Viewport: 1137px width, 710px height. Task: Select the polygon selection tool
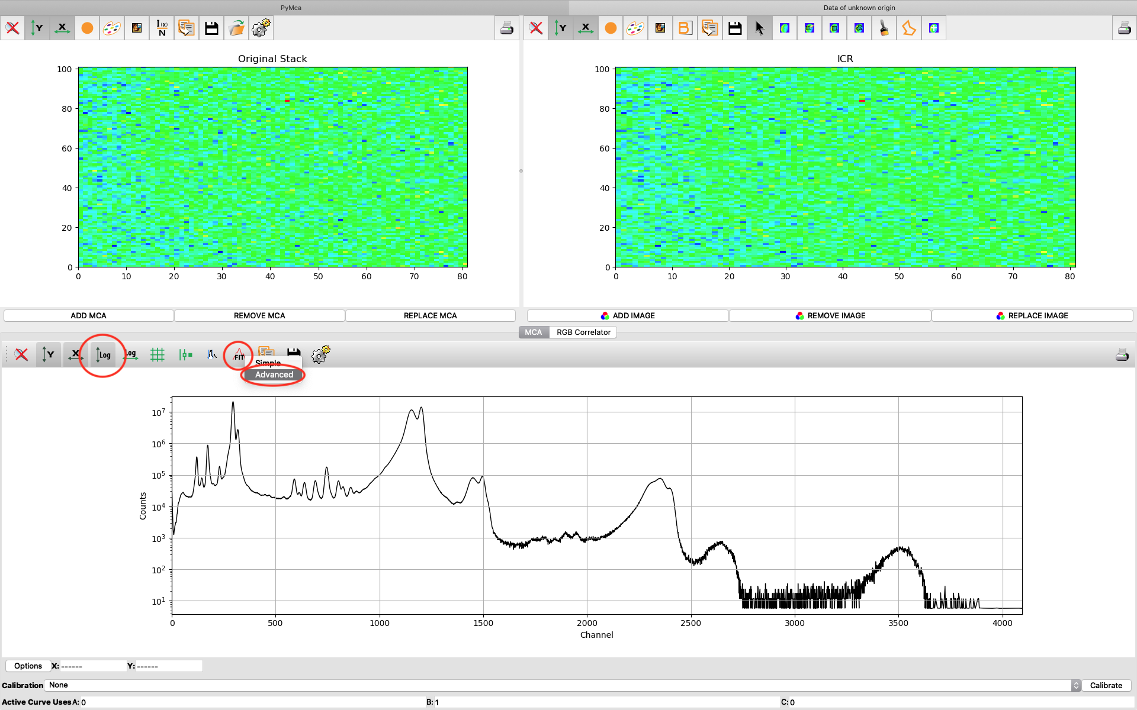coord(908,28)
